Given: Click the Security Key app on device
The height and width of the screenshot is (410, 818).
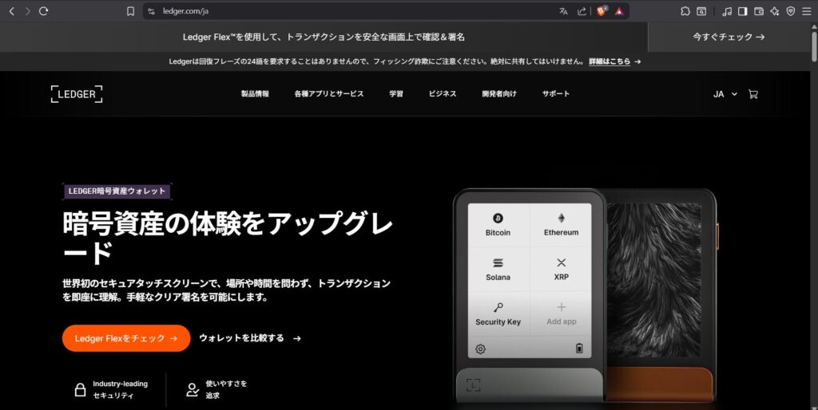Looking at the screenshot, I should (x=498, y=314).
